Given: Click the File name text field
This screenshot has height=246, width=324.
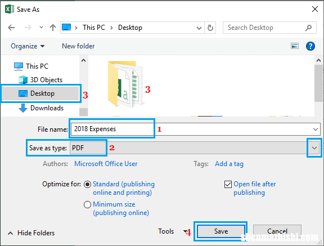Looking at the screenshot, I should click(x=196, y=129).
